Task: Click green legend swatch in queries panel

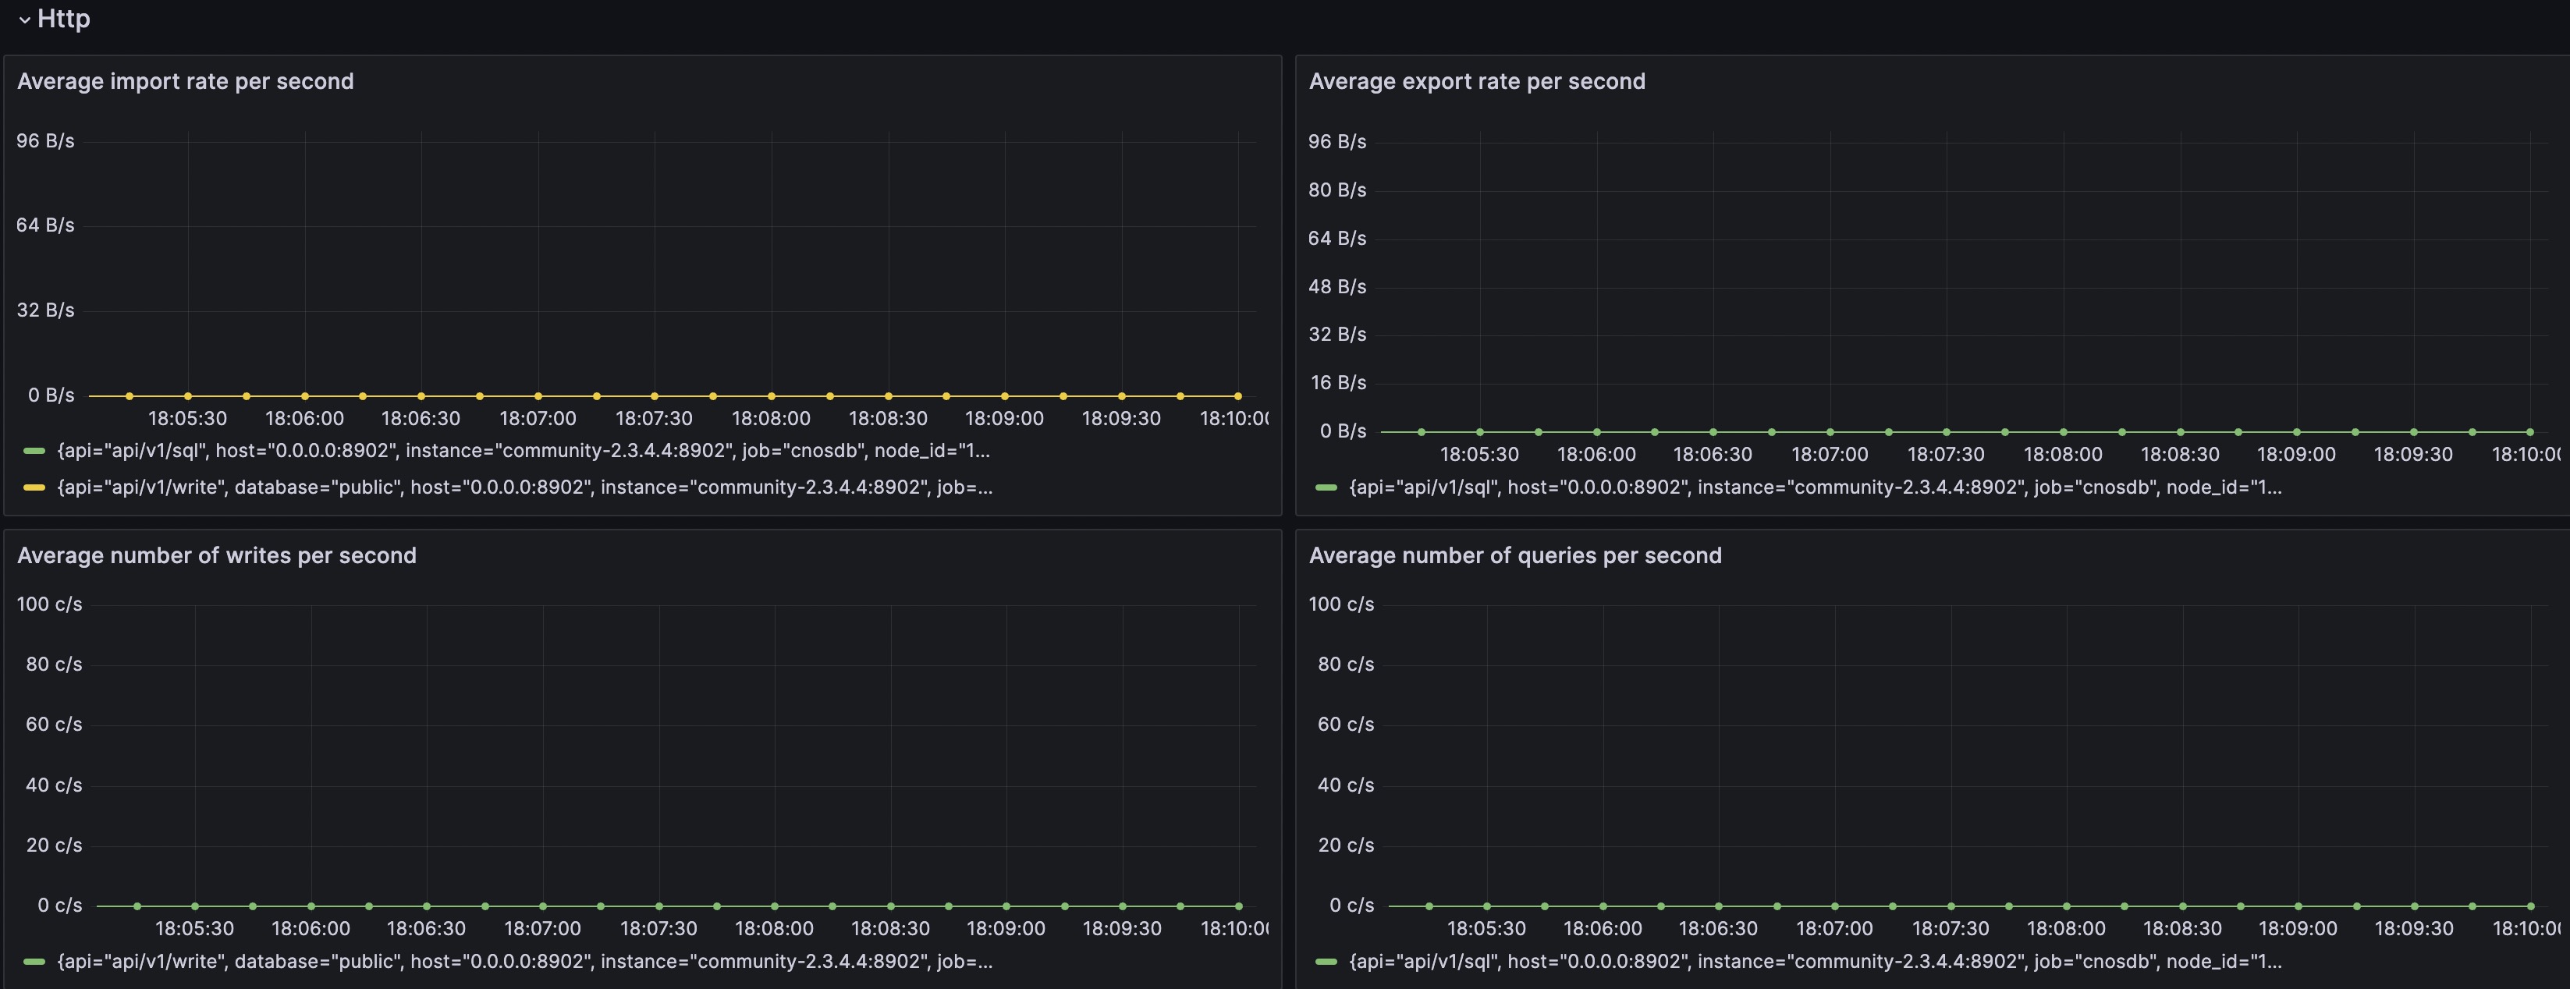Action: click(x=1326, y=962)
